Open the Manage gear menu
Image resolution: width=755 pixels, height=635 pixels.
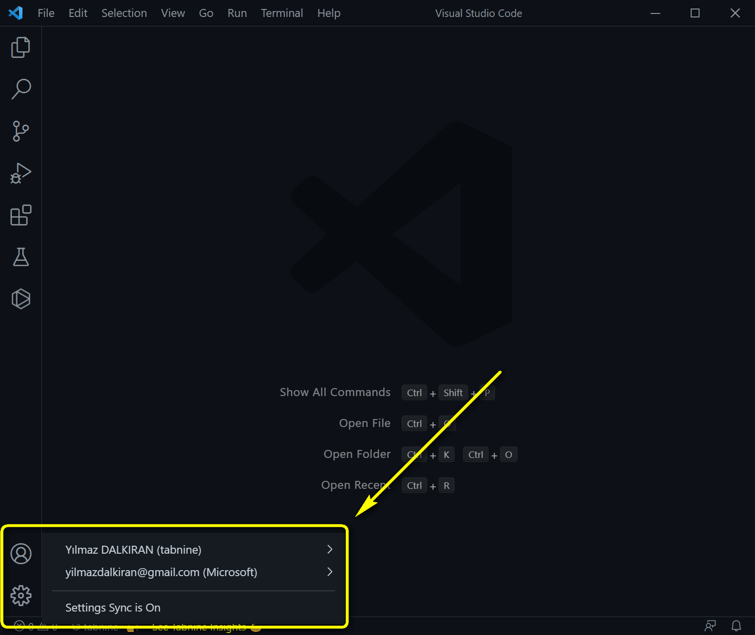pos(20,596)
